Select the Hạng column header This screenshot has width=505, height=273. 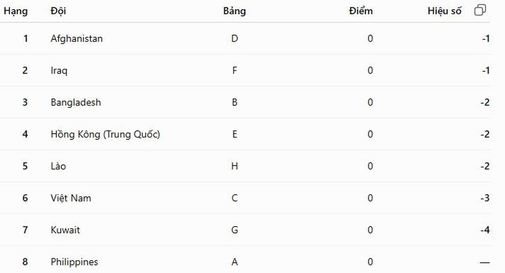tap(16, 11)
